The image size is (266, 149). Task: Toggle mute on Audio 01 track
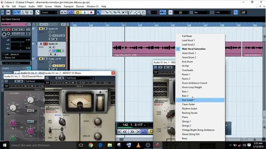[41, 44]
